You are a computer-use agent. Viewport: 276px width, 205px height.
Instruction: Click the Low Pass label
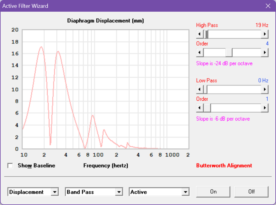point(207,80)
